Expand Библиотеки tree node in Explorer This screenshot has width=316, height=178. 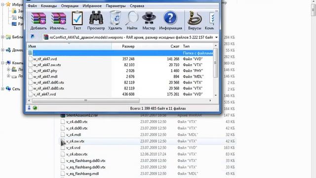coord(2,37)
